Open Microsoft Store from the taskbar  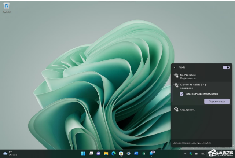coord(121,153)
